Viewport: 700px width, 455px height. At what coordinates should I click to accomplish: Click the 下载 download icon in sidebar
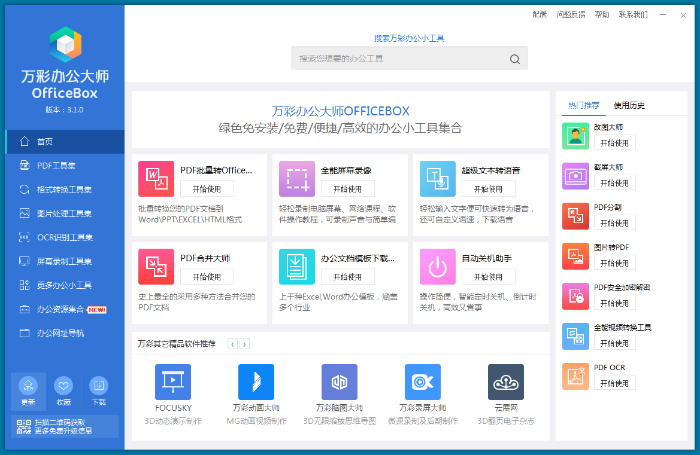pos(99,386)
